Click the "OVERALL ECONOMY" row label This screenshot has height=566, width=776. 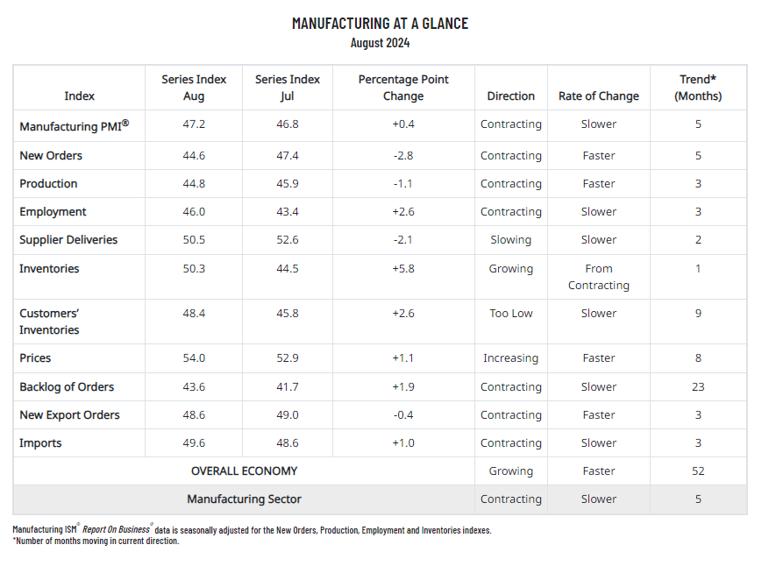click(244, 471)
